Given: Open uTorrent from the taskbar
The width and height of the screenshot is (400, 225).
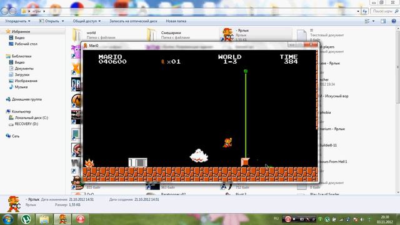Looking at the screenshot, I should (26, 219).
